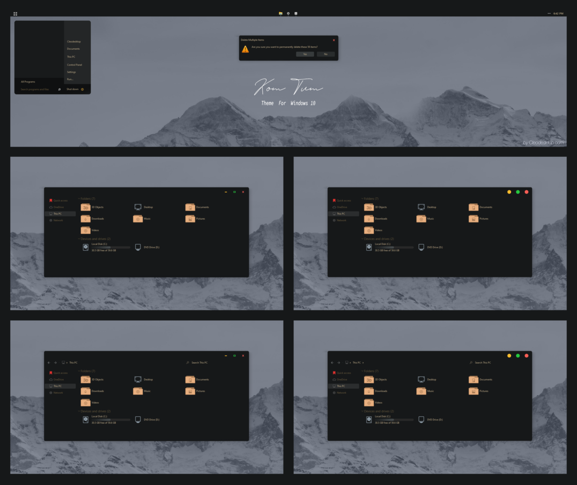Click the yellow folder icon in the taskbar
Viewport: 577px width, 485px height.
280,13
